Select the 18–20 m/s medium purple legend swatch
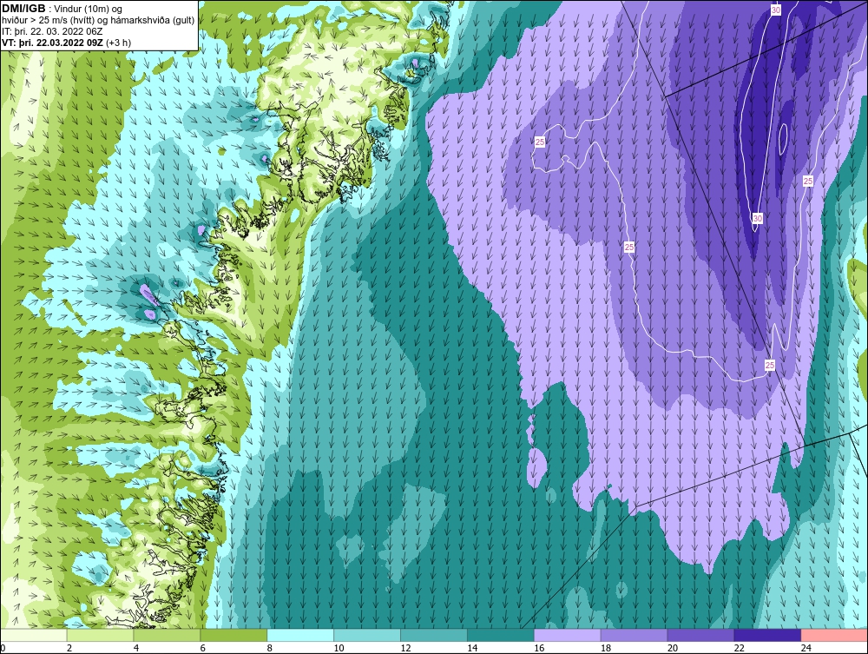Screen dimensions: 868x654 tap(634, 635)
